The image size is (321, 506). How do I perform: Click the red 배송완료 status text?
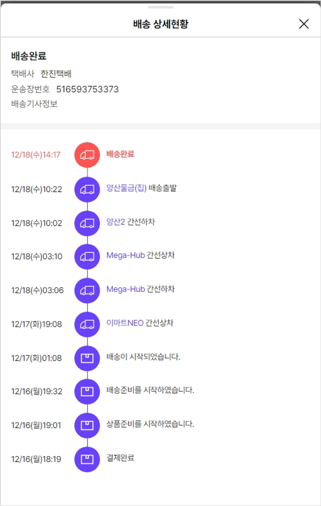click(x=120, y=154)
